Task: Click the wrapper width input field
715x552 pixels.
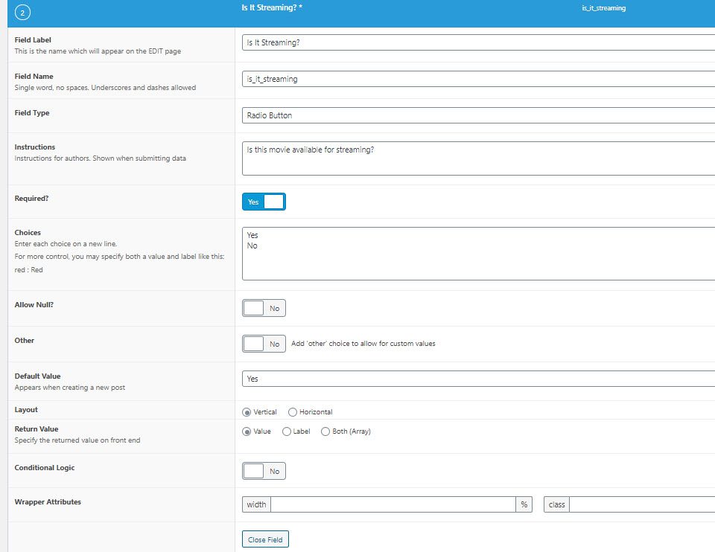Action: [393, 504]
